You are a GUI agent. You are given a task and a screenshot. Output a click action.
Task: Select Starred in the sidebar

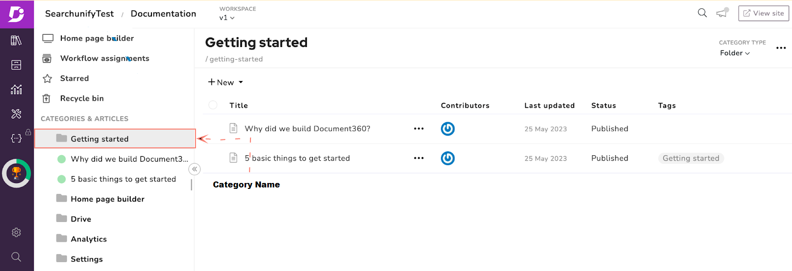coord(74,78)
